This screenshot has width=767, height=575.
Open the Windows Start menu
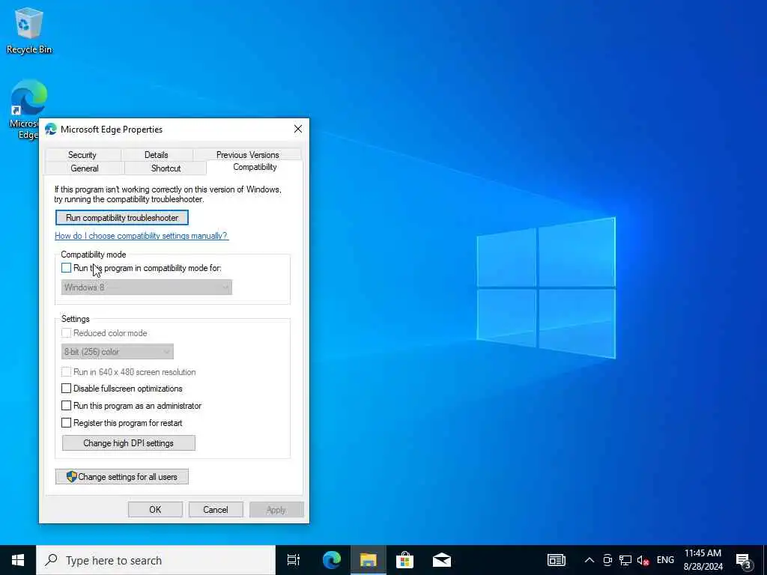[x=18, y=560]
